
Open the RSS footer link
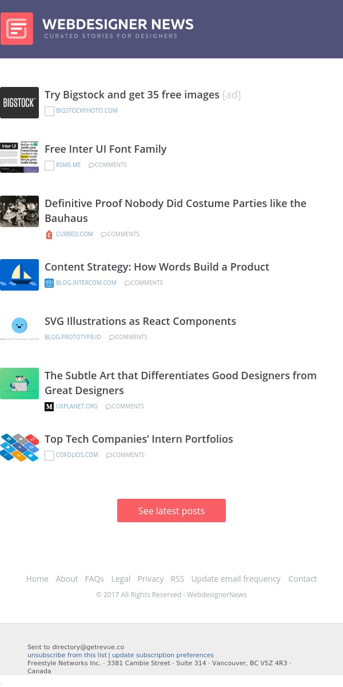[x=177, y=579]
